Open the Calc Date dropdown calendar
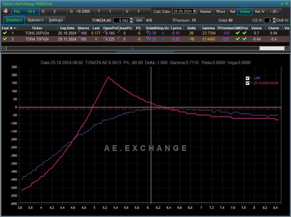Viewport: 291px width, 217px height. (x=194, y=11)
